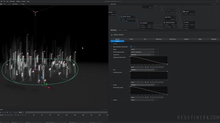Click the Density value slider
This screenshot has width=220, height=123.
143,49
